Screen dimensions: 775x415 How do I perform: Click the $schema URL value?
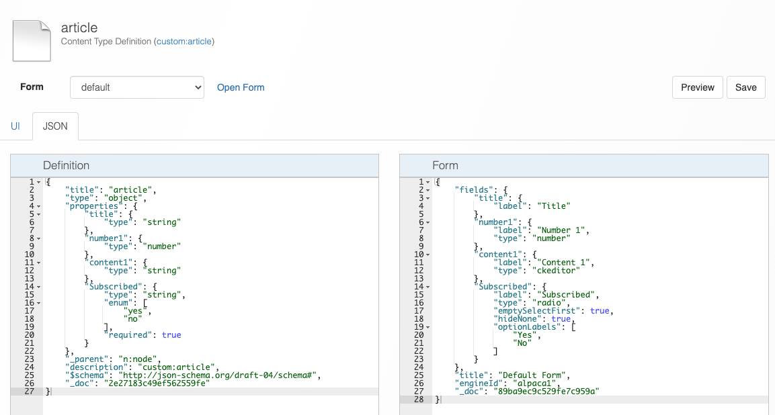218,375
